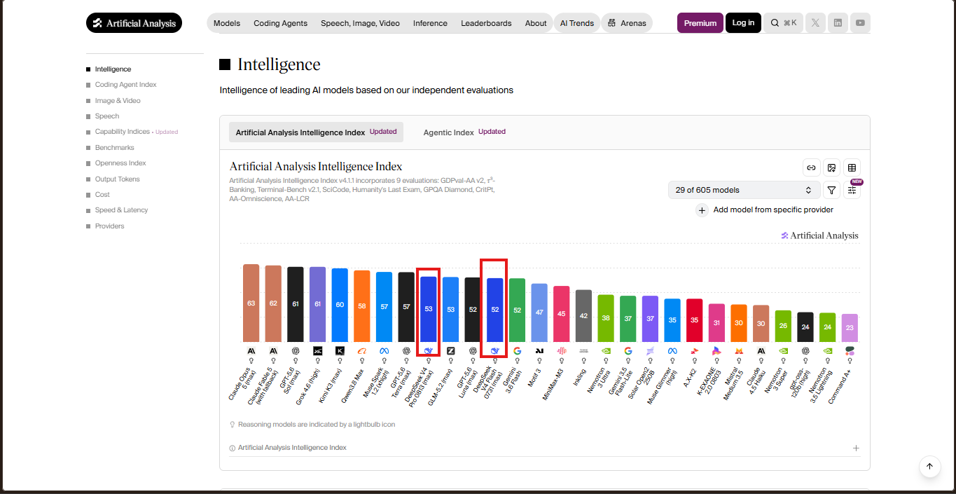Go to Image & Video in sidebar
The image size is (956, 494).
tap(118, 101)
